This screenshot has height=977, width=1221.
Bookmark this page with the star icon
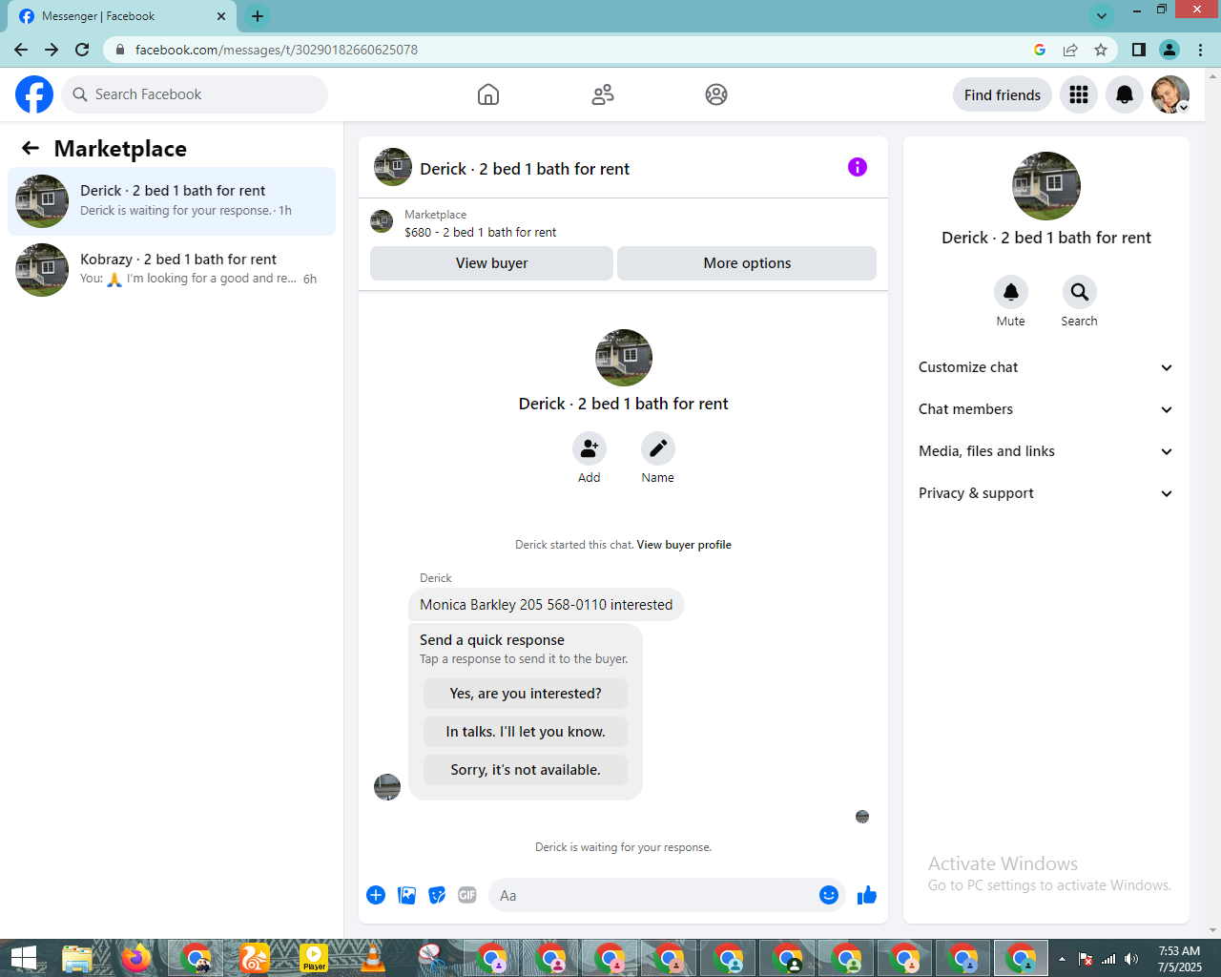click(1101, 50)
